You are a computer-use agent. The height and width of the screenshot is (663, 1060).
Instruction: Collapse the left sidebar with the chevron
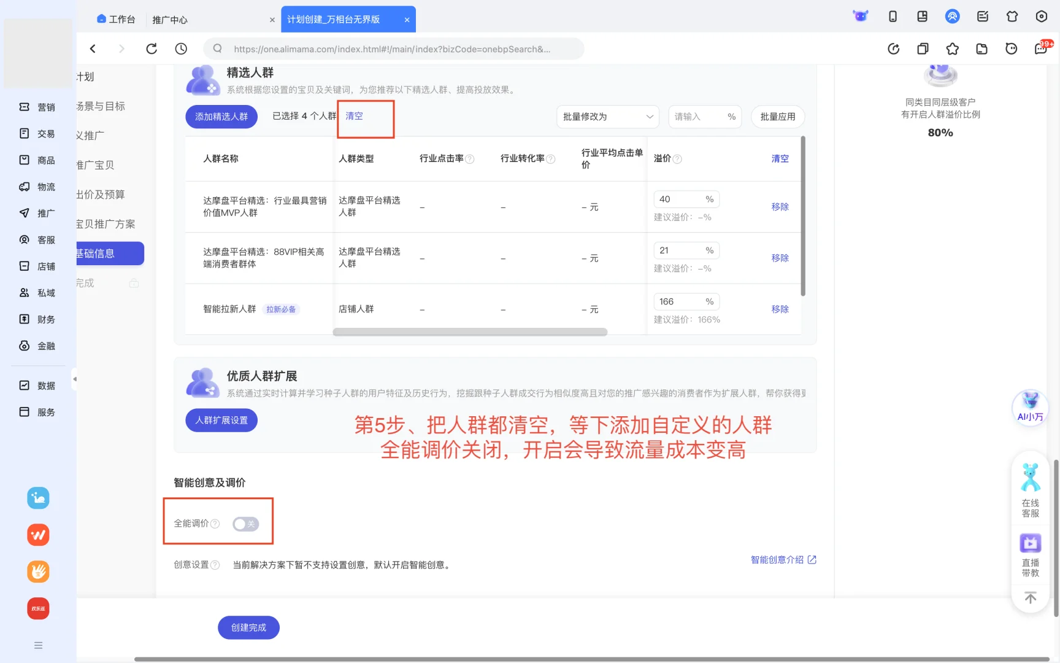click(x=75, y=380)
